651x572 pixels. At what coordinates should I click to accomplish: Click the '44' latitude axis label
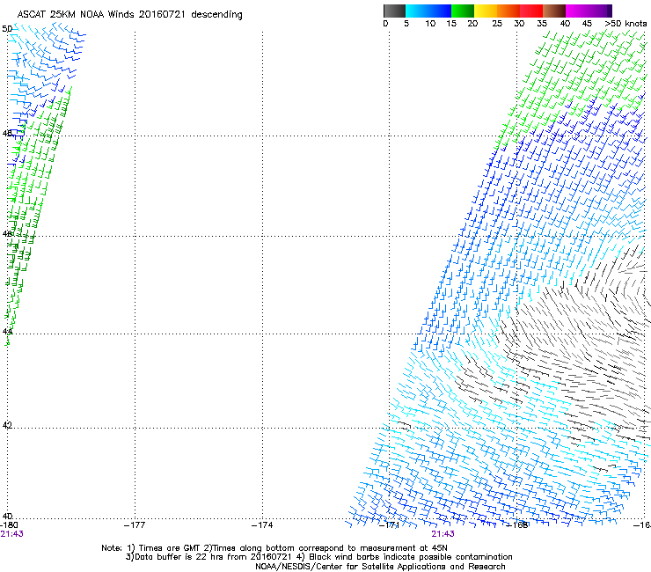tap(7, 332)
